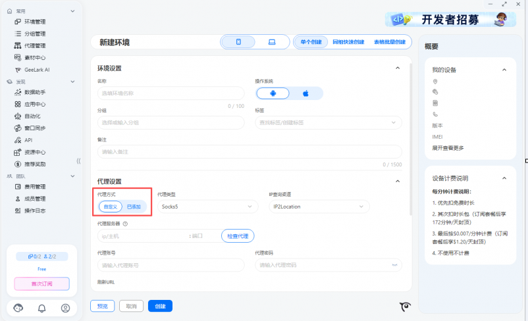Open the user profile icon
Screen dimensions: 528x321
[65, 308]
